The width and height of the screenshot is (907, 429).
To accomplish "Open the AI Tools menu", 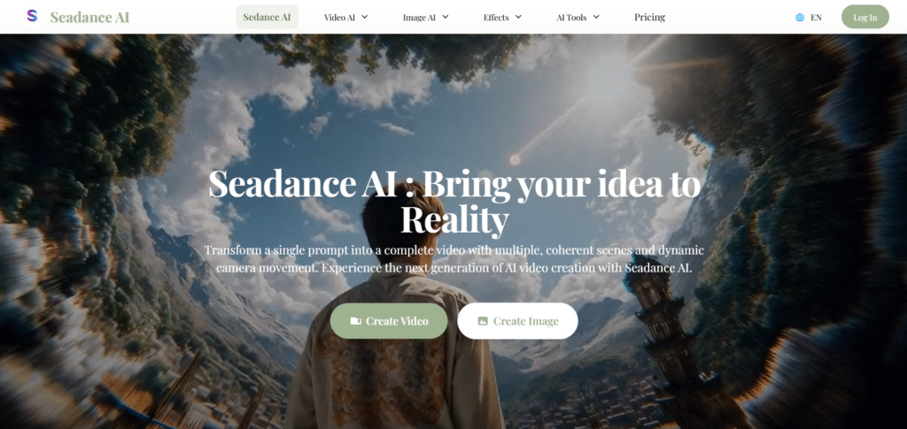I will pos(578,18).
